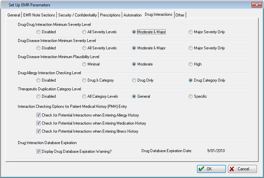
Task: Select the Other tab
Action: pyautogui.click(x=180, y=15)
